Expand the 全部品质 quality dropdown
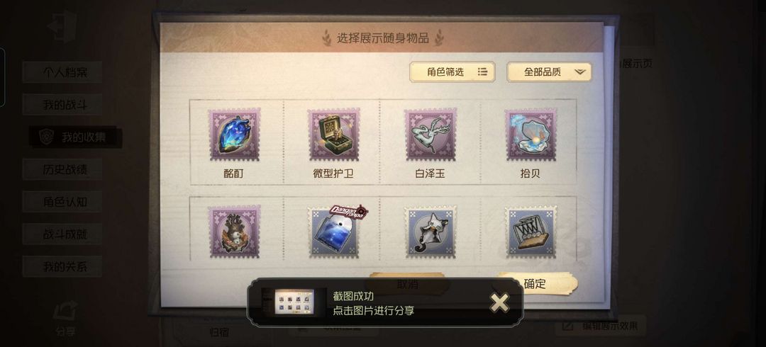 click(549, 72)
